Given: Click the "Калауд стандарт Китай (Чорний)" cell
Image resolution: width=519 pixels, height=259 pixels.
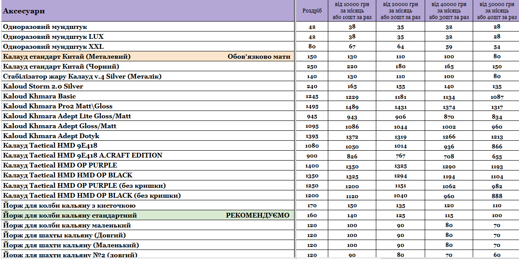Looking at the screenshot, I should point(61,66).
